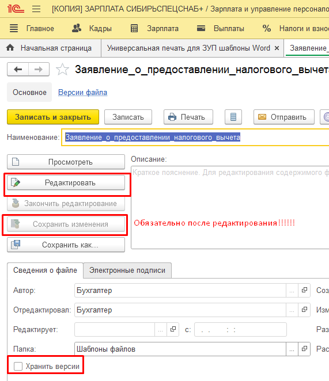Open the Версии файла link
This screenshot has height=381, width=329.
point(82,92)
